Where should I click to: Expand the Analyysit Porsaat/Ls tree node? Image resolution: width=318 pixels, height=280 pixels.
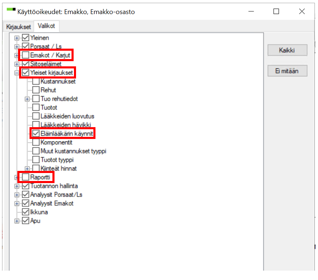tap(17, 195)
